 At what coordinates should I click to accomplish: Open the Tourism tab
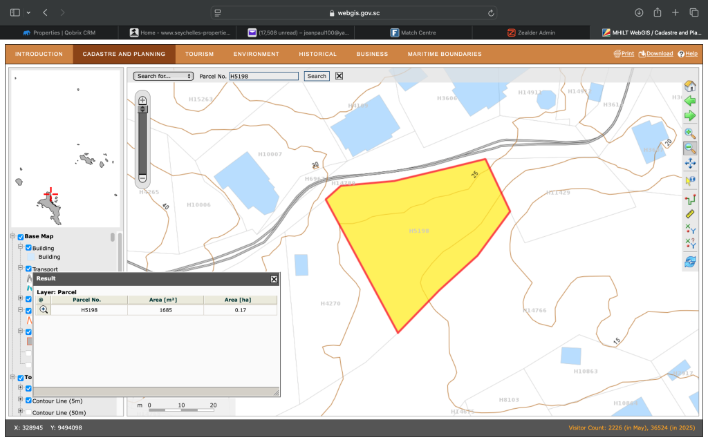199,54
